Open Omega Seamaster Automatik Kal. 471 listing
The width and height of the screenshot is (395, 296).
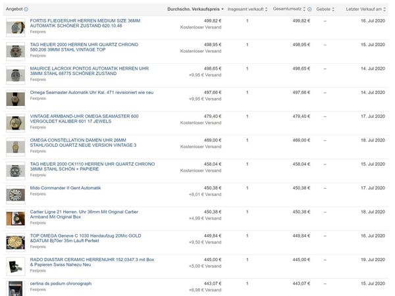coord(92,92)
